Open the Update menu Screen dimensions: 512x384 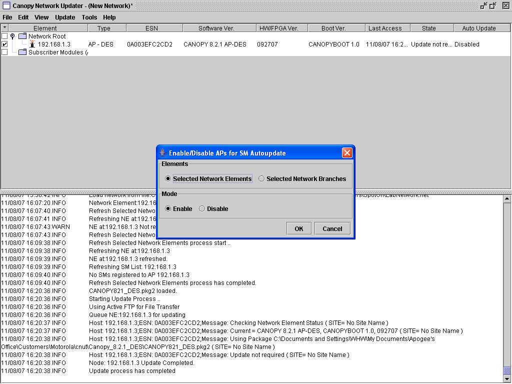coord(65,17)
